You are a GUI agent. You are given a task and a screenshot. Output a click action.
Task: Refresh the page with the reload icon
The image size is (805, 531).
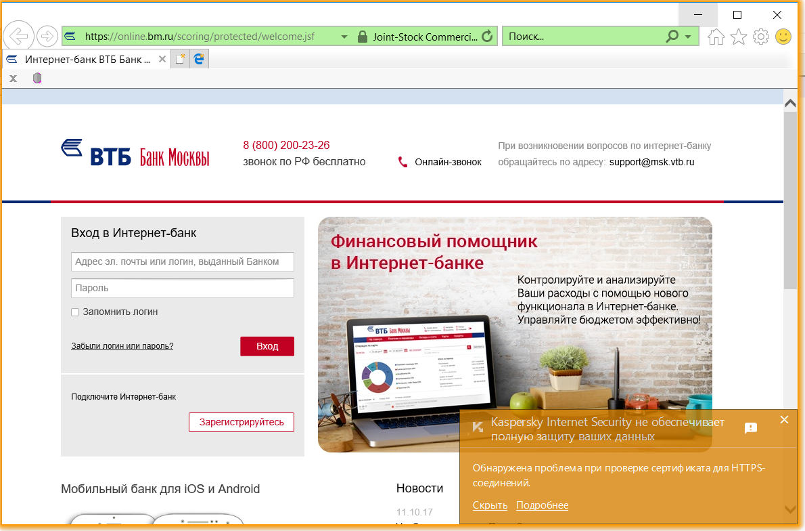pos(487,37)
